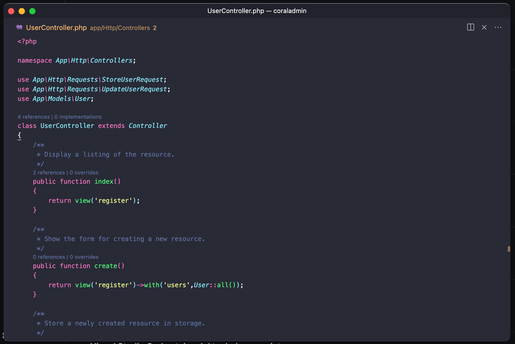The image size is (515, 344).
Task: Close the UserController.php tab
Action: click(484, 27)
